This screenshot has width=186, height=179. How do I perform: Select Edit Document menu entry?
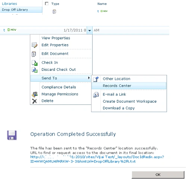pyautogui.click(x=55, y=54)
